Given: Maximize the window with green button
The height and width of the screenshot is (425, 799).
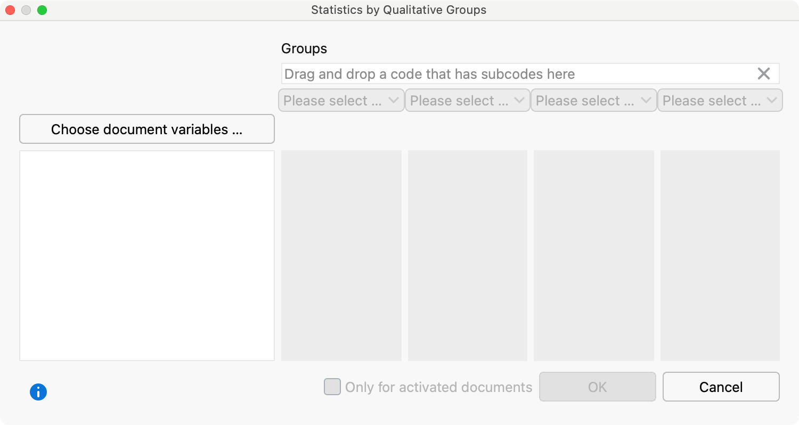Looking at the screenshot, I should point(42,10).
